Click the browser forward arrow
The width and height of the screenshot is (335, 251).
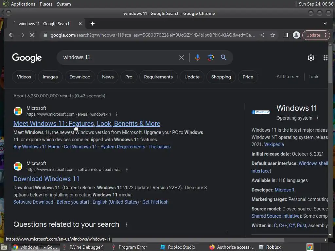point(22,35)
